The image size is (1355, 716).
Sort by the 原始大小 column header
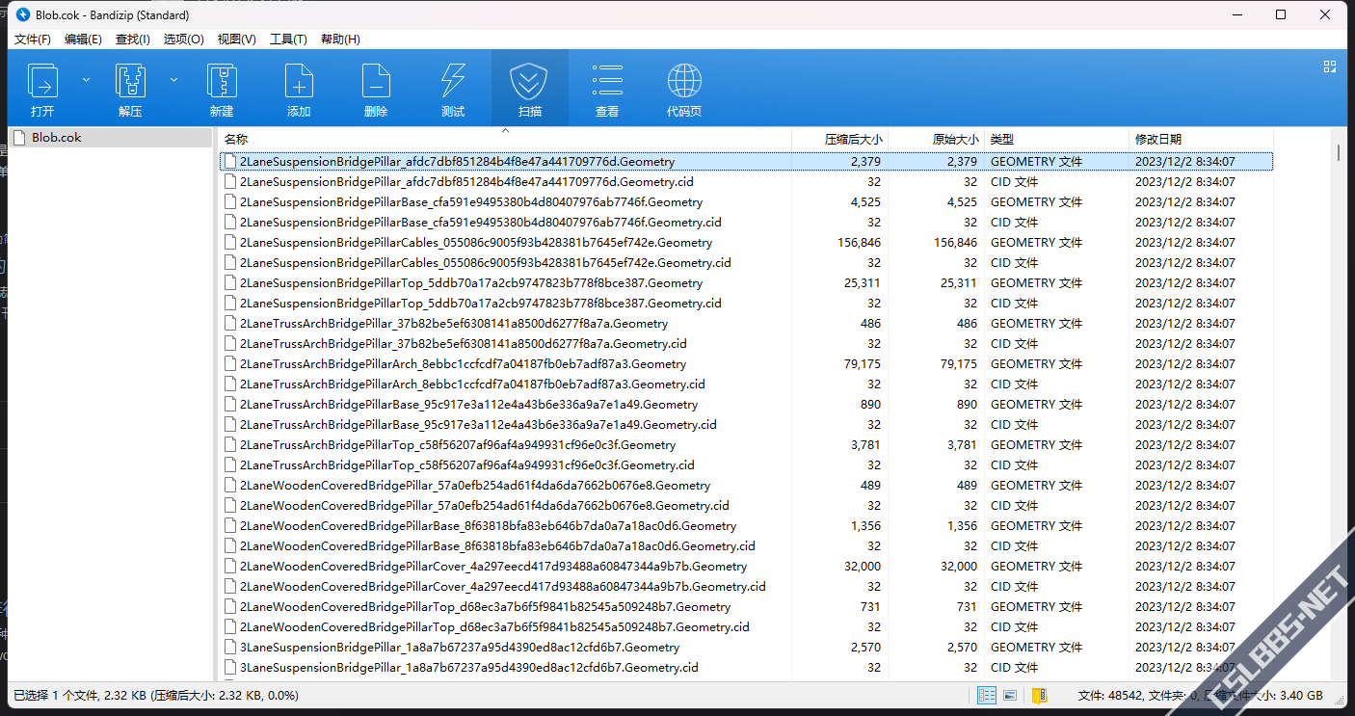click(955, 140)
